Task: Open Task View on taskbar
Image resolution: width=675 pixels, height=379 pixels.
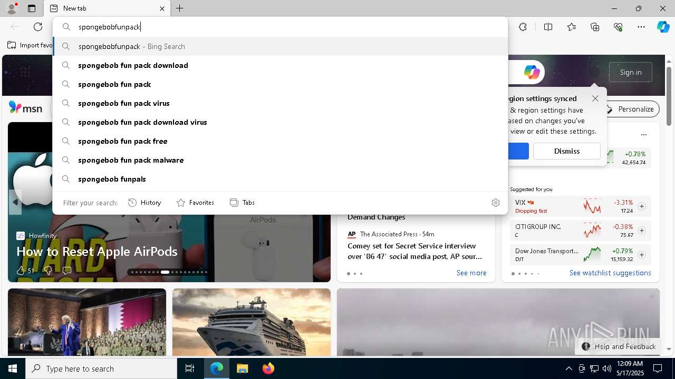Action: tap(190, 368)
